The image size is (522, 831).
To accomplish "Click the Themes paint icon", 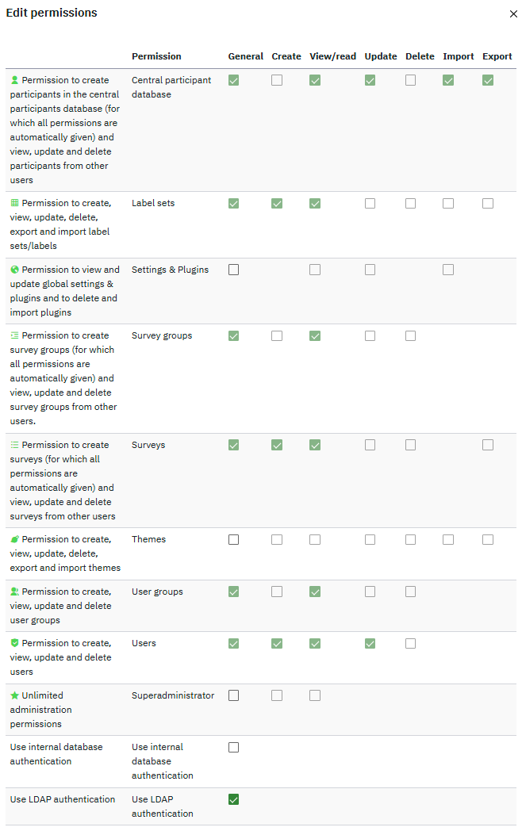I will click(14, 539).
